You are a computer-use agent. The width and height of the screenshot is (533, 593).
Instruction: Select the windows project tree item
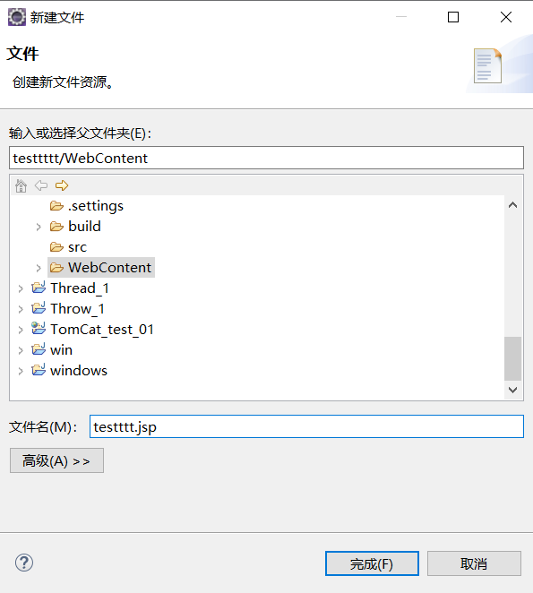(70, 371)
